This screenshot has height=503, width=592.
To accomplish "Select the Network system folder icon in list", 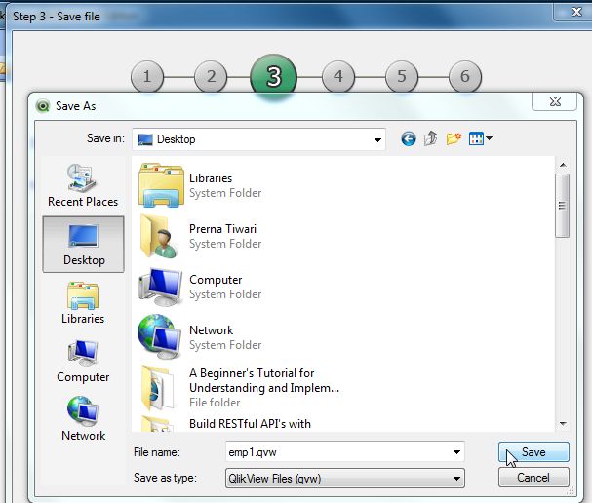I will coord(159,337).
